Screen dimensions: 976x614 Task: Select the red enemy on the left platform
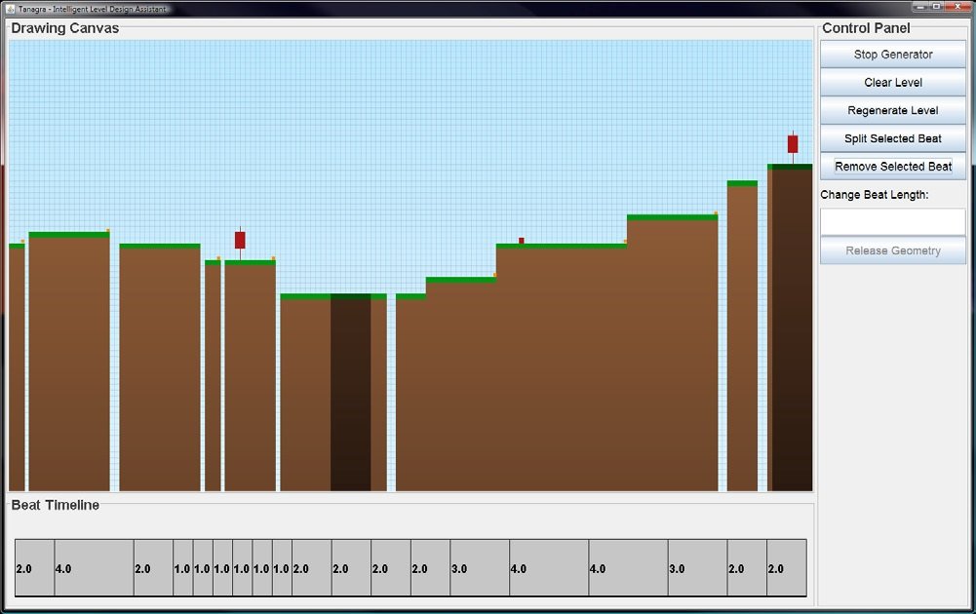(240, 239)
